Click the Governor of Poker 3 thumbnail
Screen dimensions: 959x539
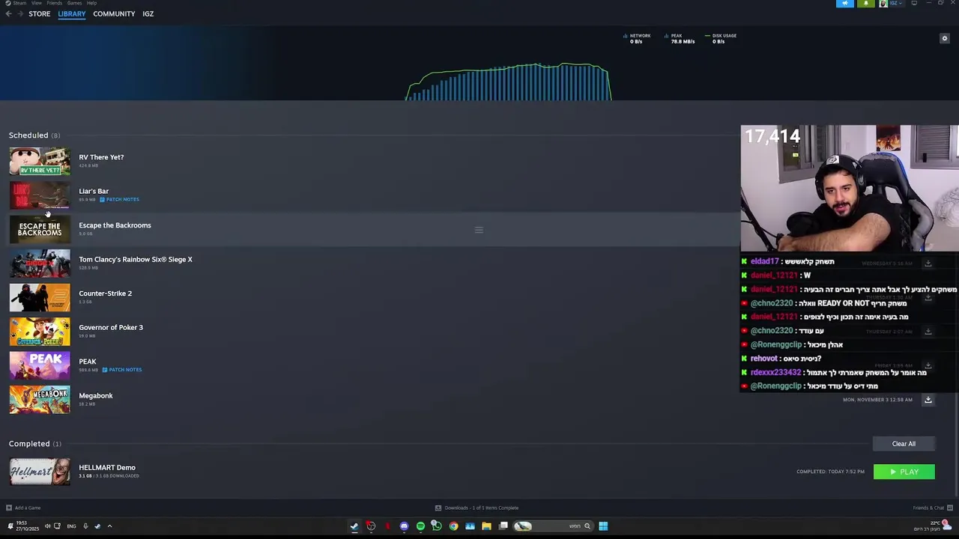pos(40,332)
